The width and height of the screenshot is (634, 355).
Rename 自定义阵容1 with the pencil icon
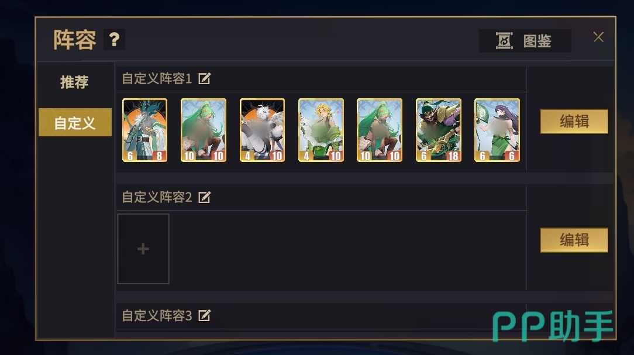pyautogui.click(x=204, y=78)
